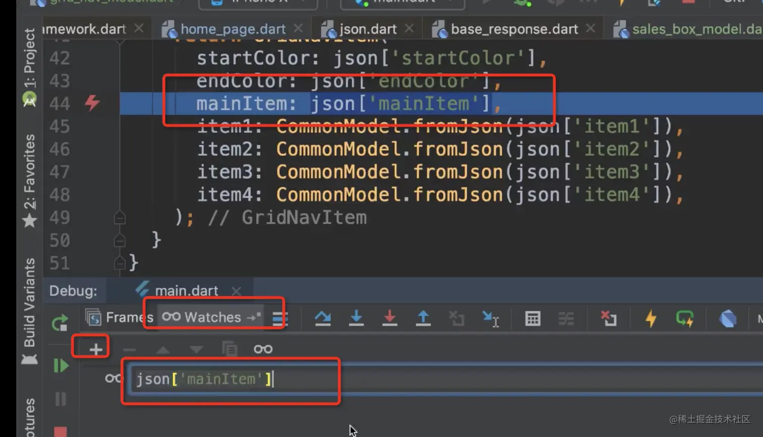Remove the selected watch with minus icon
763x437 pixels.
130,349
